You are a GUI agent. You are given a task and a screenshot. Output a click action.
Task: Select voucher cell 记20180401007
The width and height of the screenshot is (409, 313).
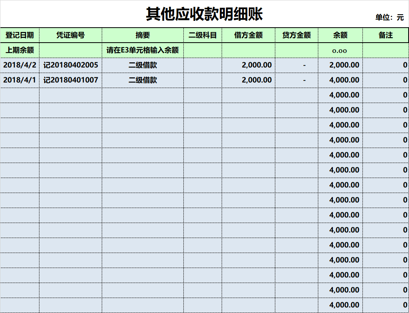(71, 80)
